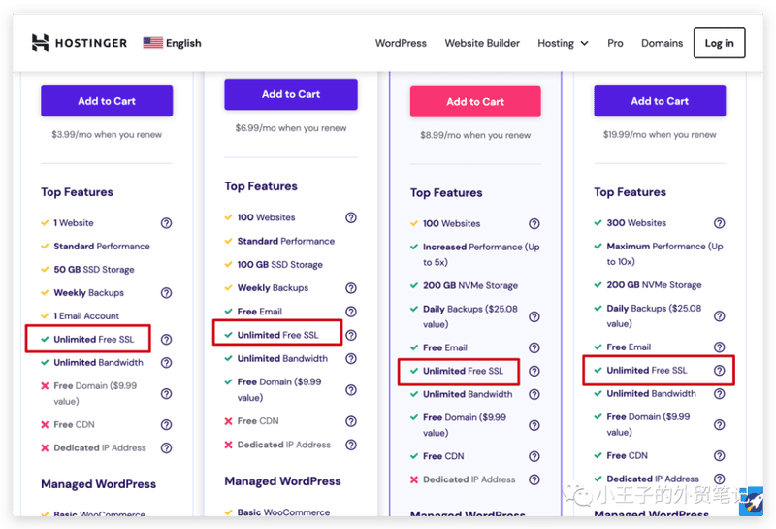Viewport: 776px width, 529px height.
Task: Go to Website Builder in navigation
Action: point(482,43)
